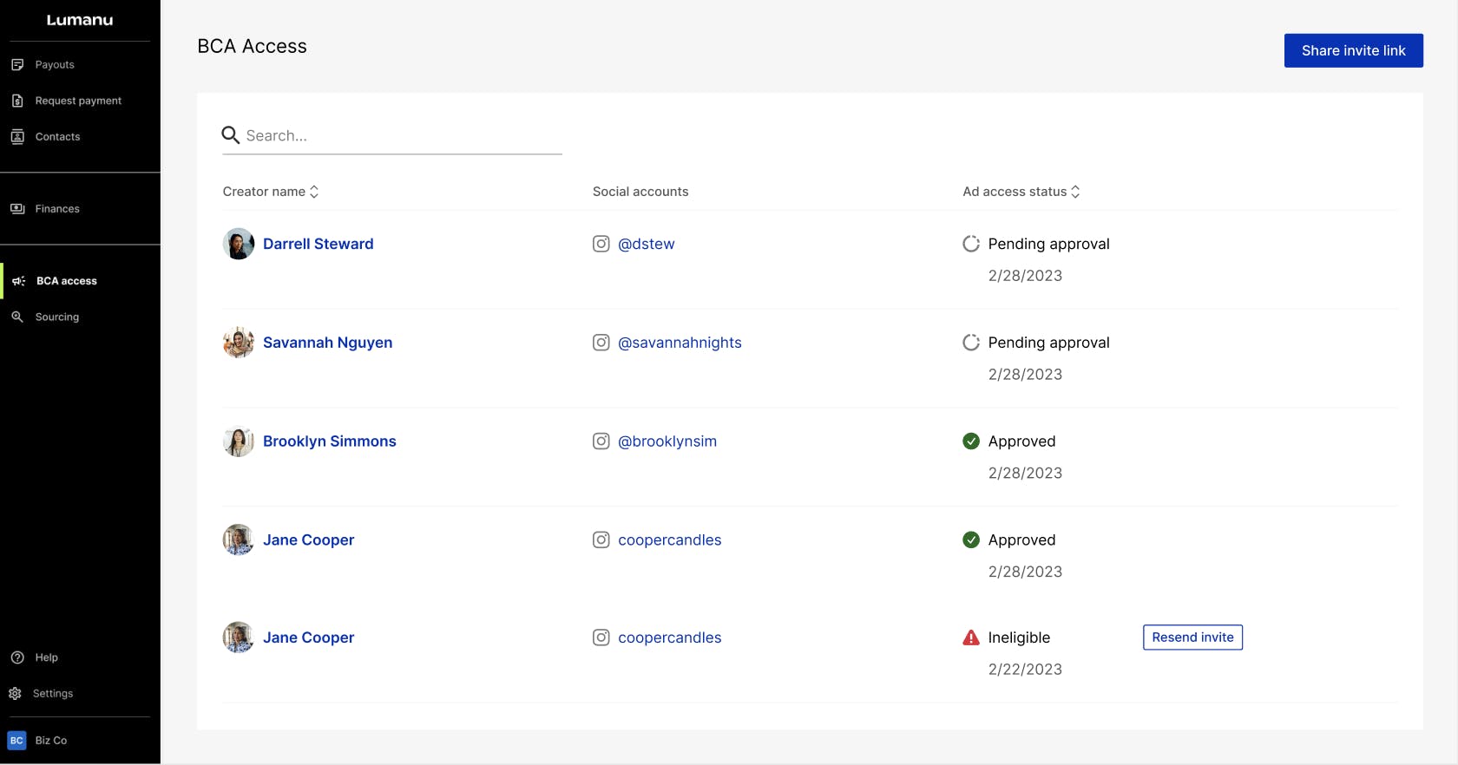Open Settings in the sidebar
1458x765 pixels.
(53, 694)
